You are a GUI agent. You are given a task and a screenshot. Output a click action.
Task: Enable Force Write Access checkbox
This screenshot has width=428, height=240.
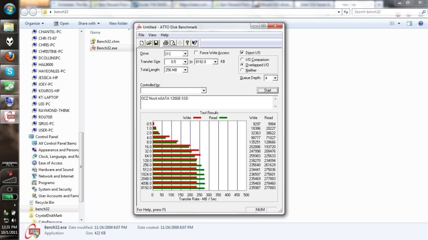point(196,53)
